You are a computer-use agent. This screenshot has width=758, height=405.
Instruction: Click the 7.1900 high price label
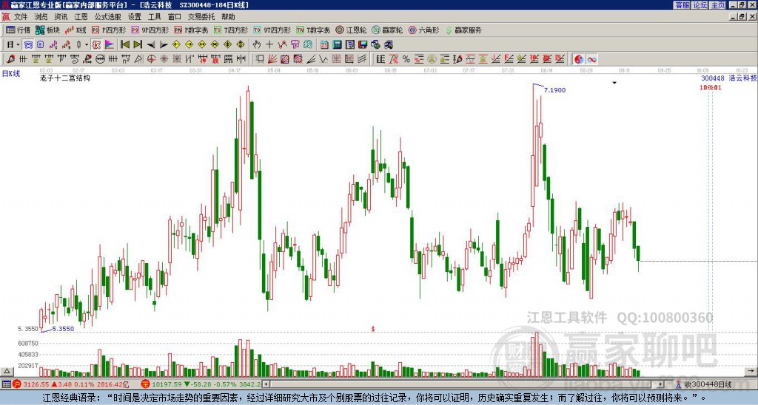click(554, 90)
